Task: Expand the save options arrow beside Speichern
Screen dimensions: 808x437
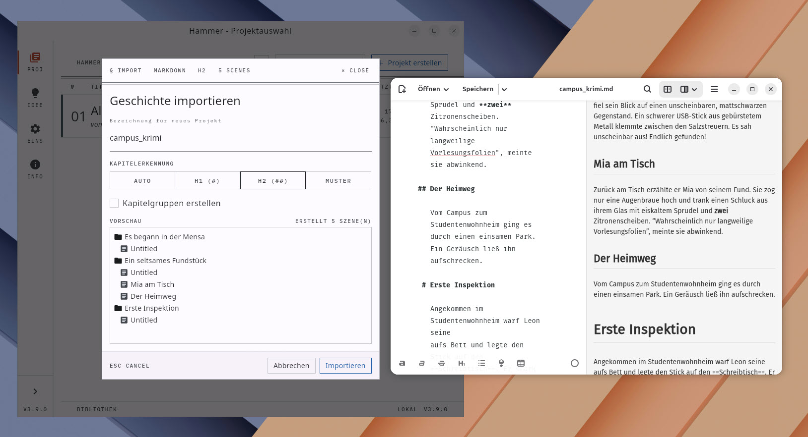Action: pyautogui.click(x=504, y=89)
